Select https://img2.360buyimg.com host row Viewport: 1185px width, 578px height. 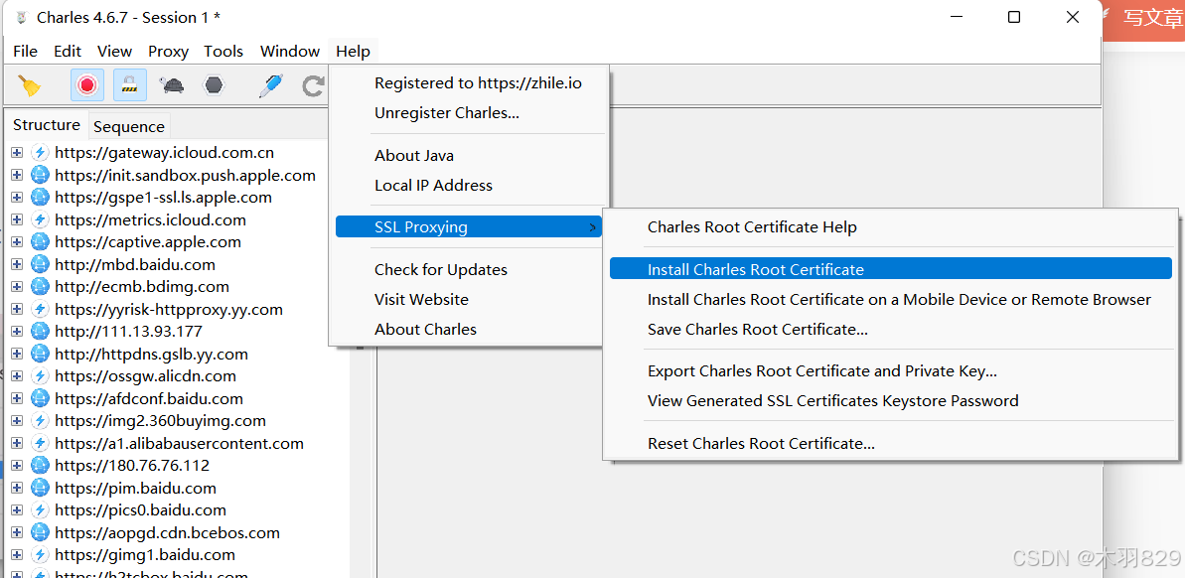(160, 421)
